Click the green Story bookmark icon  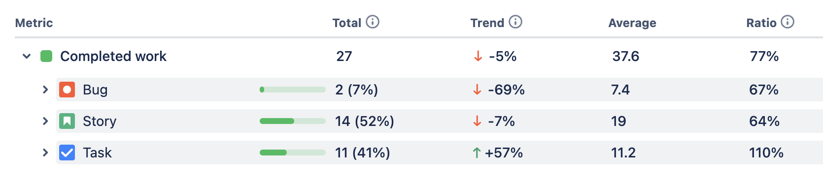pyautogui.click(x=67, y=121)
